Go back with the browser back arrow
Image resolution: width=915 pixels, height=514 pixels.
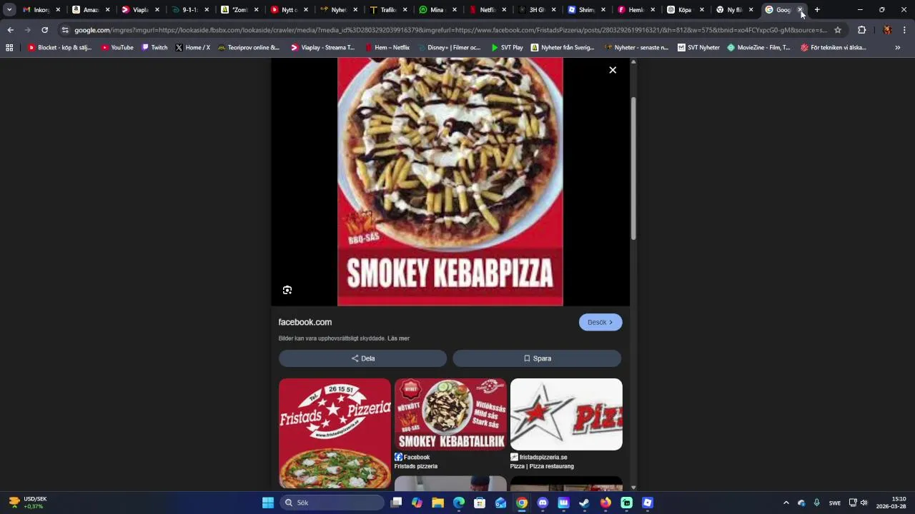pos(10,30)
